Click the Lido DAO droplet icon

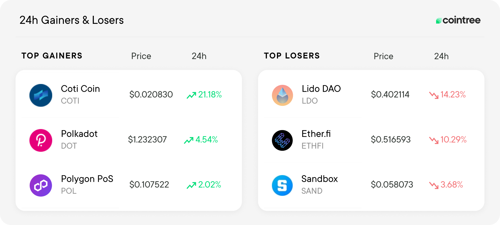(282, 95)
